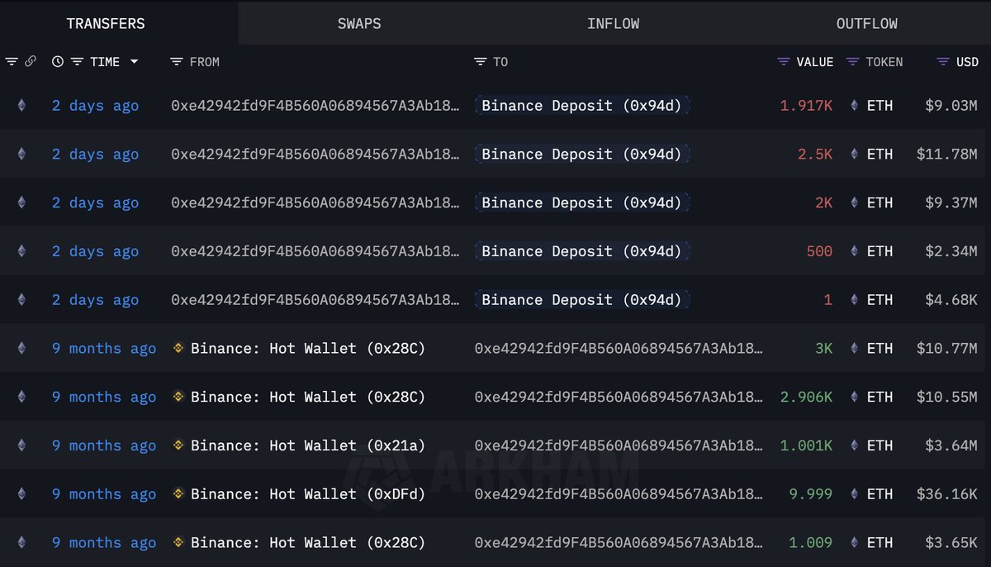Click Binance logo on the $10.55M row
The height and width of the screenshot is (567, 991).
tap(178, 397)
